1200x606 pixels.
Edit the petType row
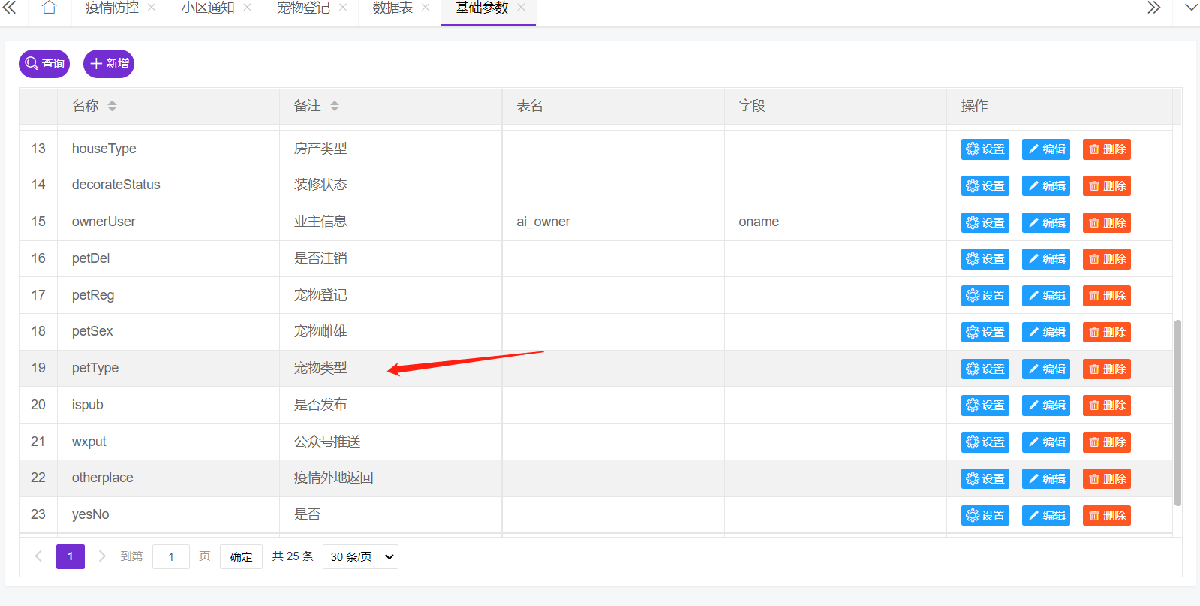1046,369
